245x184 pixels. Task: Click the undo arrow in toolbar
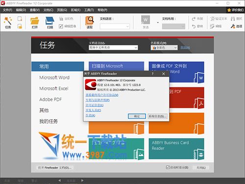194,26
